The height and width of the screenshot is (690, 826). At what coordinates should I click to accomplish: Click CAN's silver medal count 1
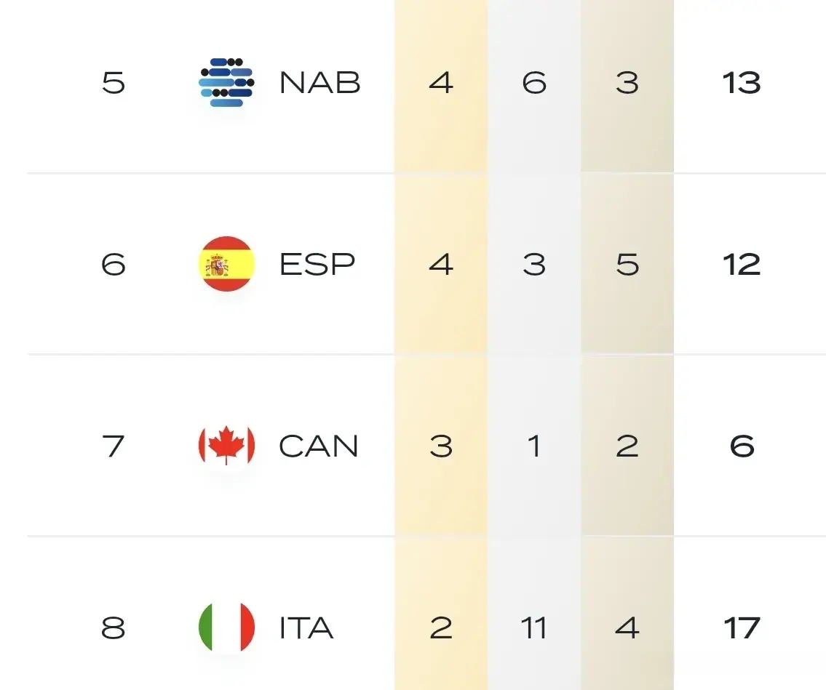pos(534,446)
